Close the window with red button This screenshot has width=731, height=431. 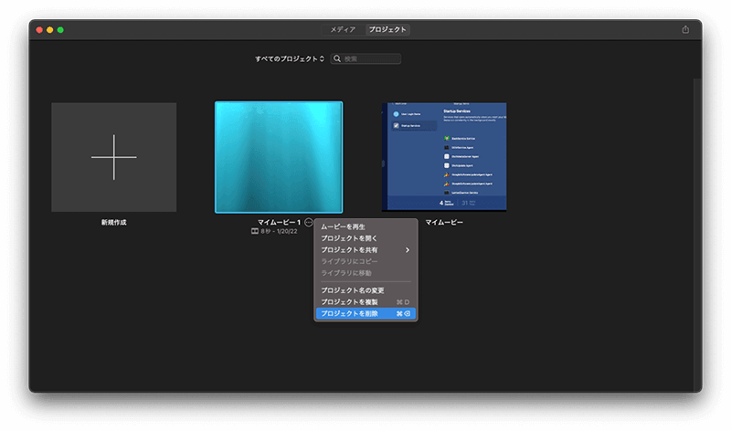[39, 30]
